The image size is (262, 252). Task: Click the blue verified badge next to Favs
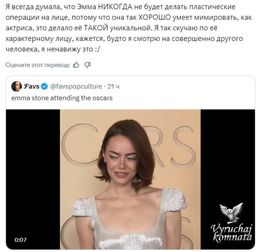tap(44, 86)
